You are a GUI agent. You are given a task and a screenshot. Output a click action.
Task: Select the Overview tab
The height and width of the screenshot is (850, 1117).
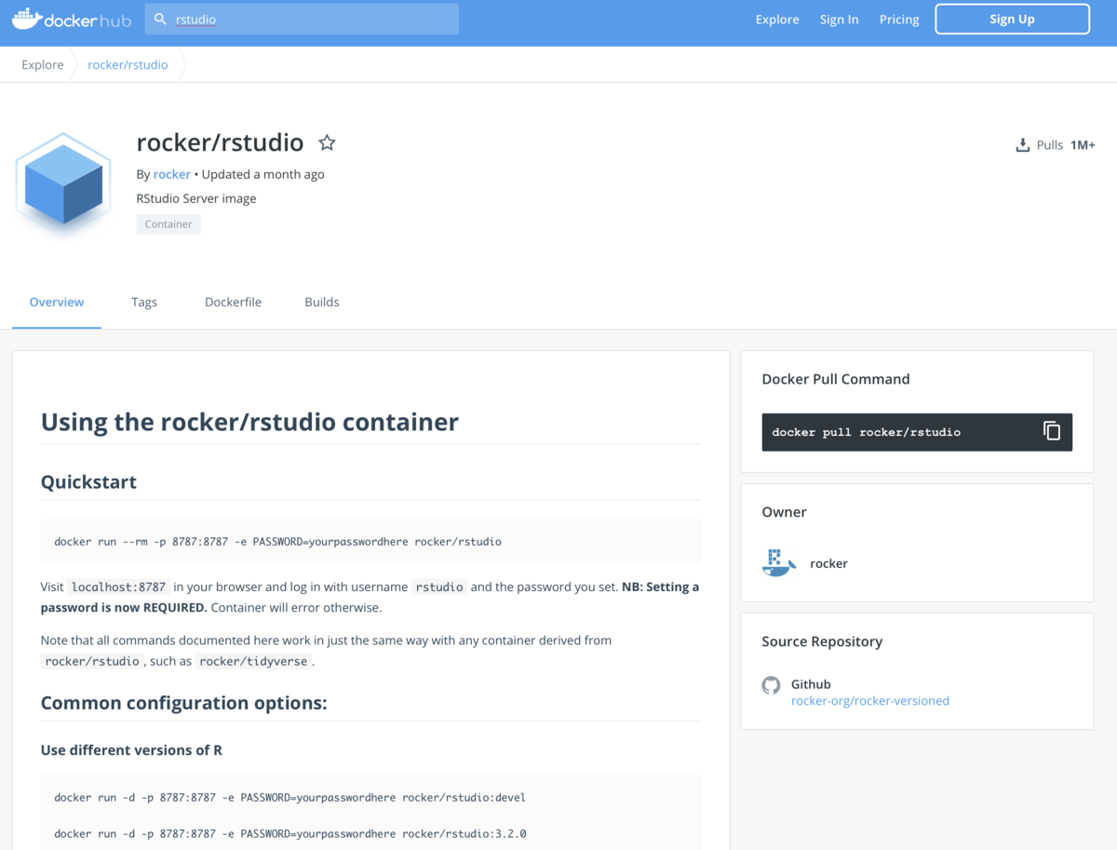[x=56, y=302]
